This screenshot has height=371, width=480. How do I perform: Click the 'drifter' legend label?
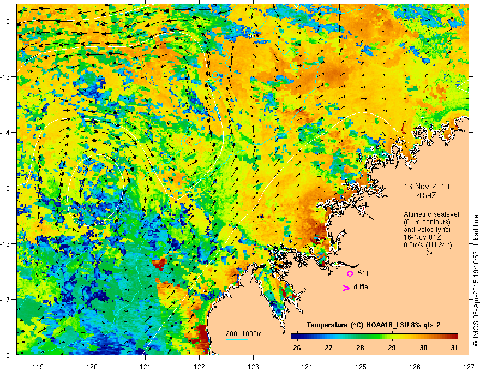click(x=362, y=287)
